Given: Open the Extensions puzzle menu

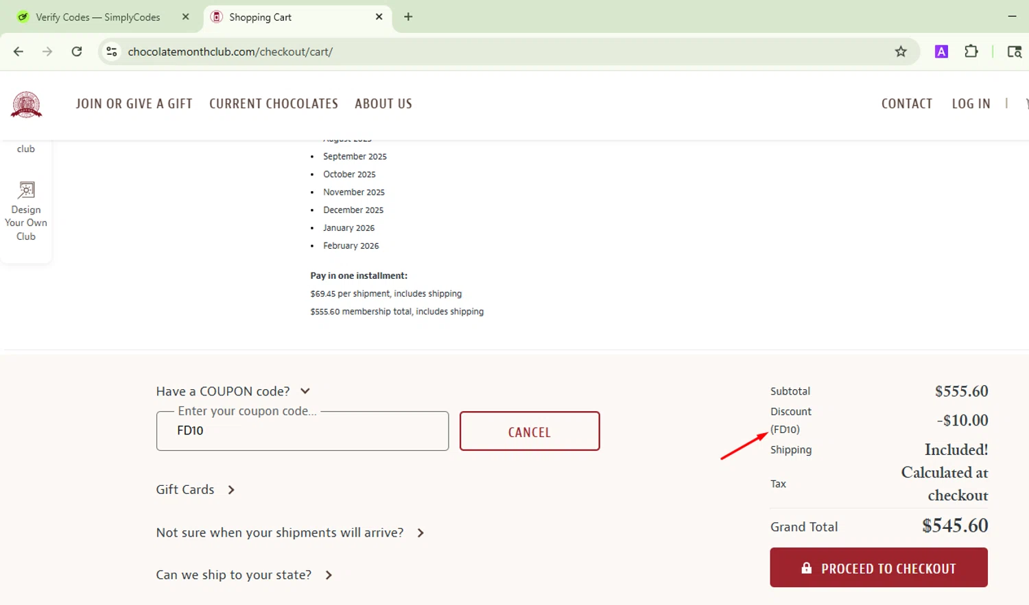Looking at the screenshot, I should pos(971,51).
